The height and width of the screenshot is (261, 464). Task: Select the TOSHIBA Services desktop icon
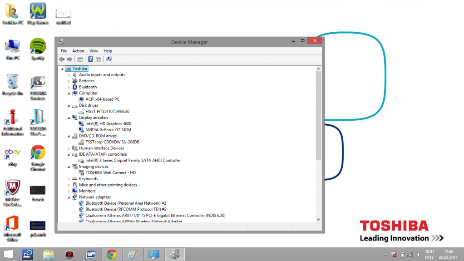tap(38, 88)
